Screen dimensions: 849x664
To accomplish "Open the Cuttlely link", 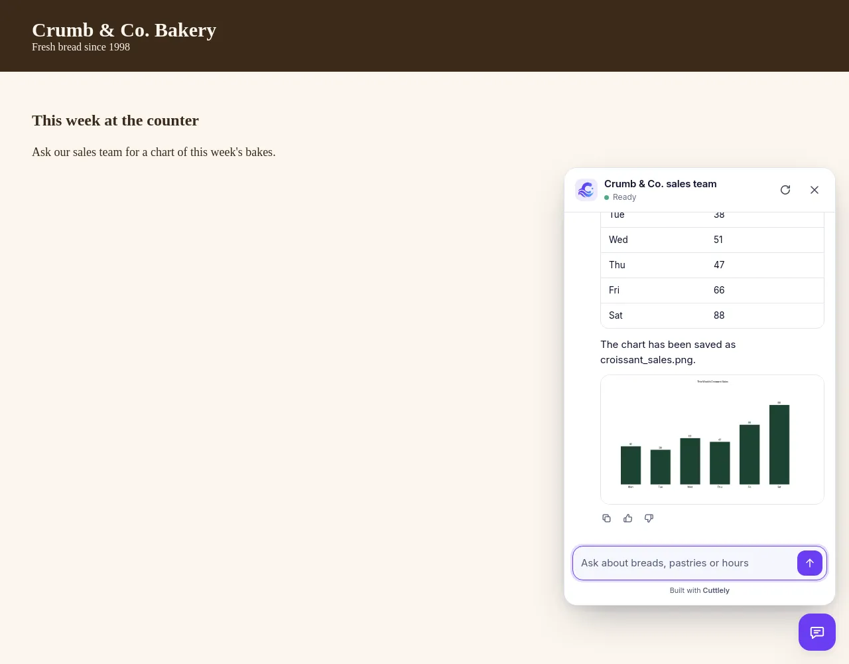I will point(716,590).
